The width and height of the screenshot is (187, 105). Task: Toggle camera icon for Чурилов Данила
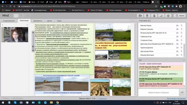tap(177, 48)
